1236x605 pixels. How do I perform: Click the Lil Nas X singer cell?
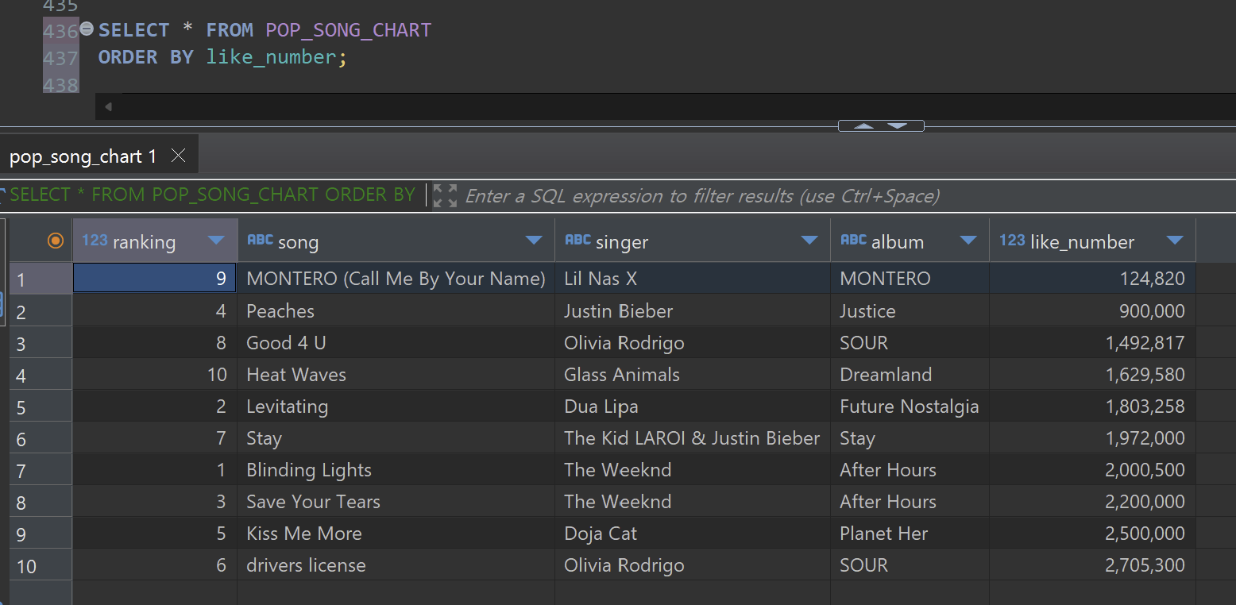coord(693,279)
